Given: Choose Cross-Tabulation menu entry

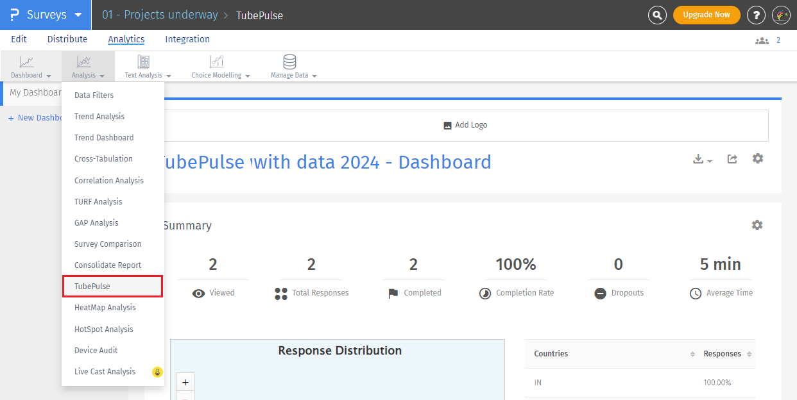Looking at the screenshot, I should [x=103, y=159].
